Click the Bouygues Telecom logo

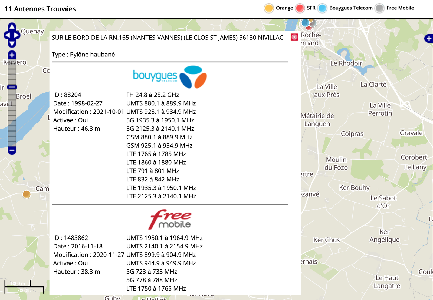click(x=170, y=77)
